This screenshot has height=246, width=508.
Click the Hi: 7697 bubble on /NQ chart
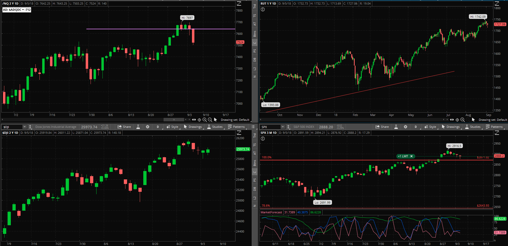click(x=187, y=18)
